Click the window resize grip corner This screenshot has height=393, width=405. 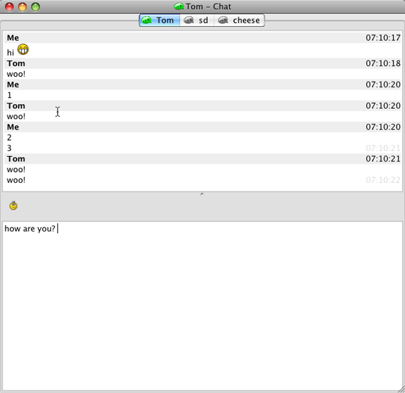click(x=401, y=389)
